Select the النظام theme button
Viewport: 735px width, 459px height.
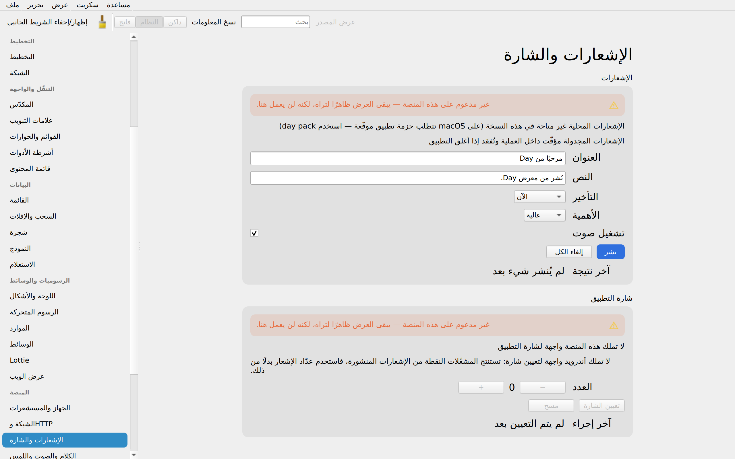coord(149,22)
